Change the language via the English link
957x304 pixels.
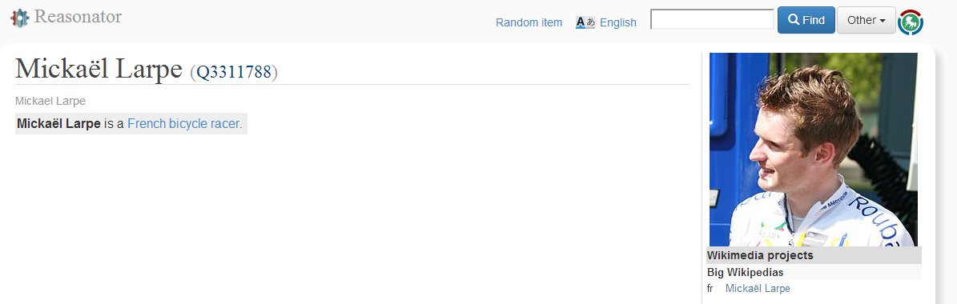coord(617,22)
